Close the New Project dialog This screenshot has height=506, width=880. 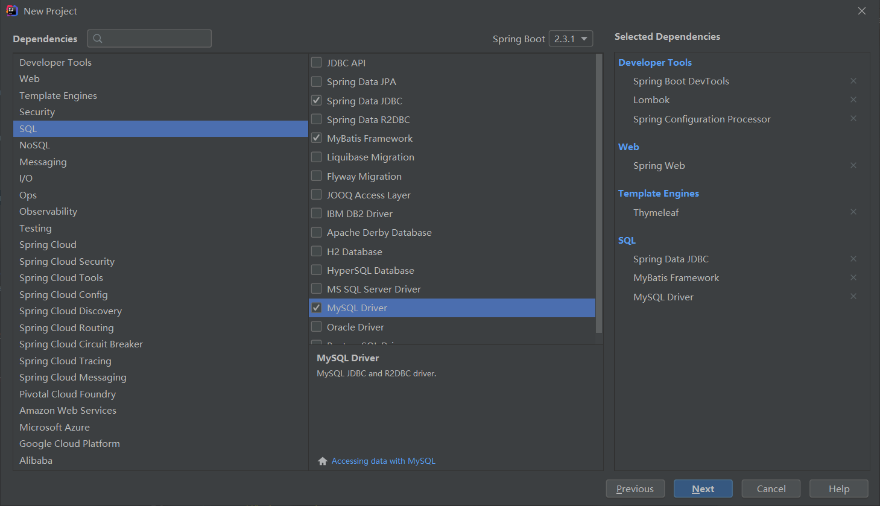point(862,11)
